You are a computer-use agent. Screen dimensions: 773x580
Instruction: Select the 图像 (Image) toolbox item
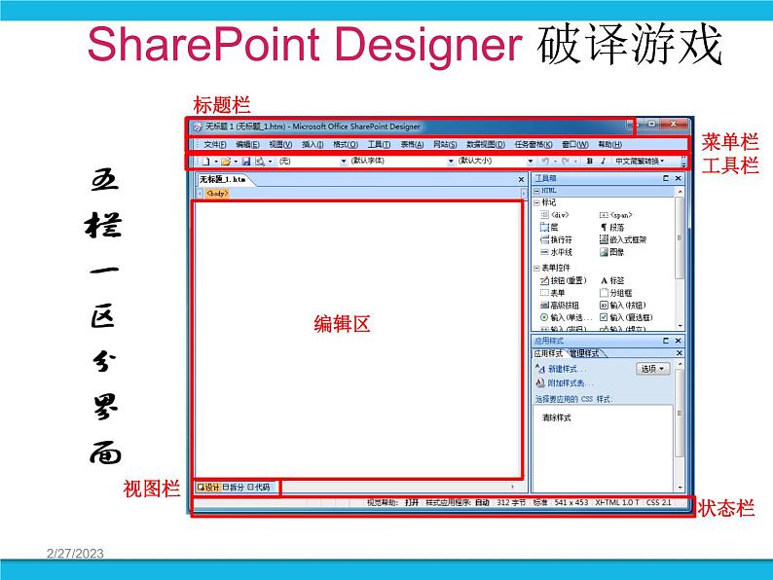(x=611, y=252)
